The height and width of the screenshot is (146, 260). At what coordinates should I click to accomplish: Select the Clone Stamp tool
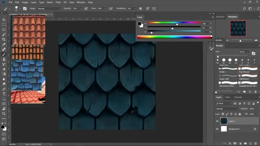click(x=4, y=59)
